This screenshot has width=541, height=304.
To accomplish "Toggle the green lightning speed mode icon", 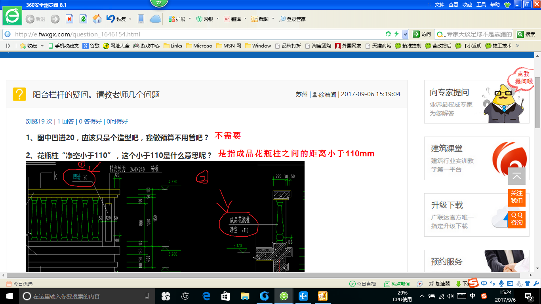I will [x=396, y=34].
